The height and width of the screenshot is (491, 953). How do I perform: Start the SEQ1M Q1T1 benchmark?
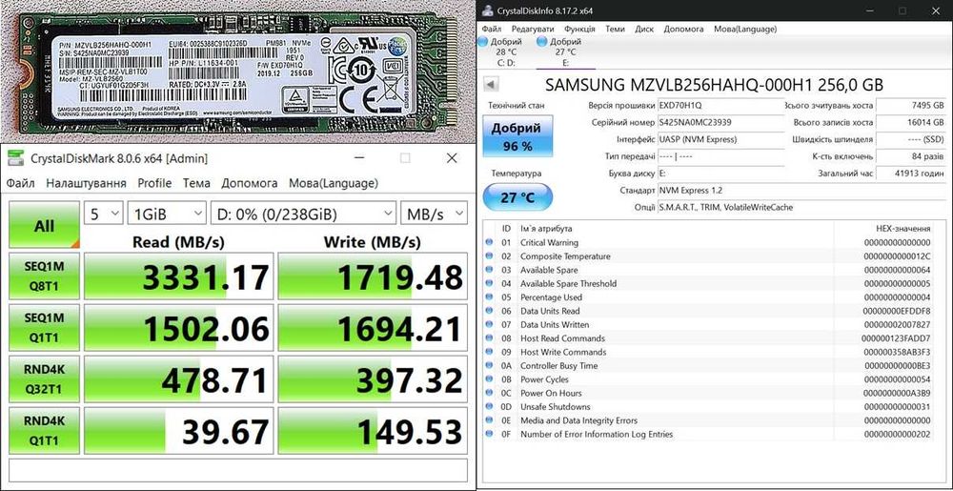coord(45,328)
